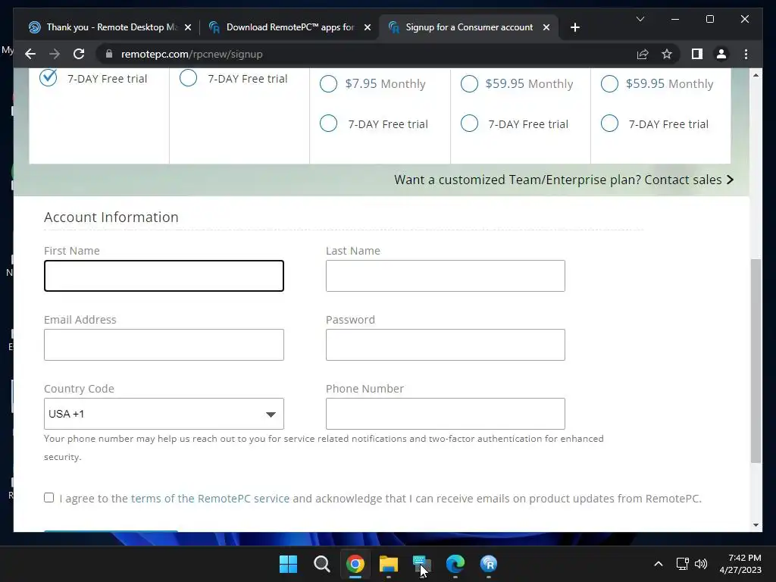Maximize the Chrome window
The height and width of the screenshot is (582, 776).
pyautogui.click(x=709, y=19)
